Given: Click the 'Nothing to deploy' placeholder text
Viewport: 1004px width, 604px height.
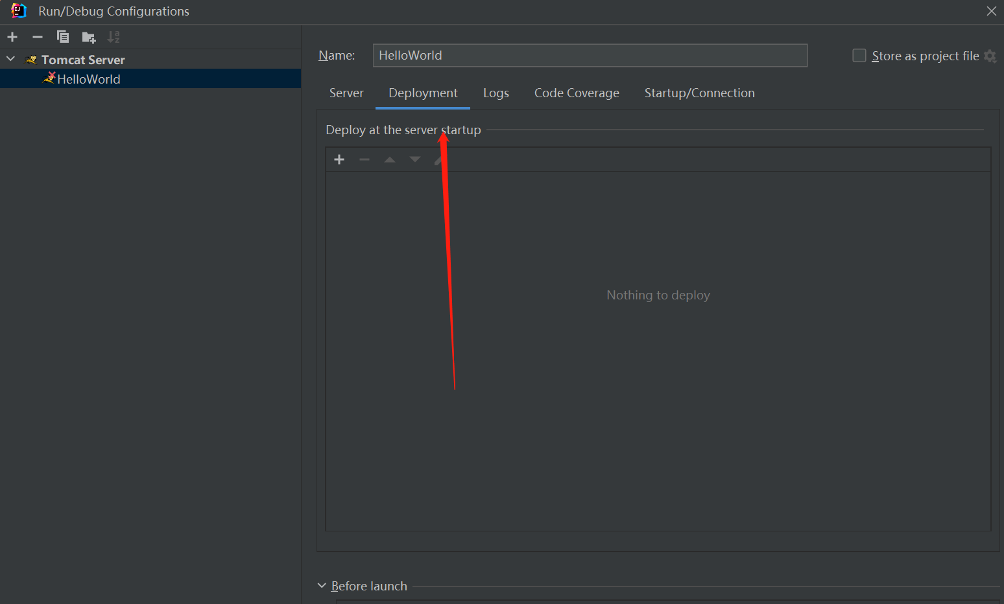Looking at the screenshot, I should (658, 295).
